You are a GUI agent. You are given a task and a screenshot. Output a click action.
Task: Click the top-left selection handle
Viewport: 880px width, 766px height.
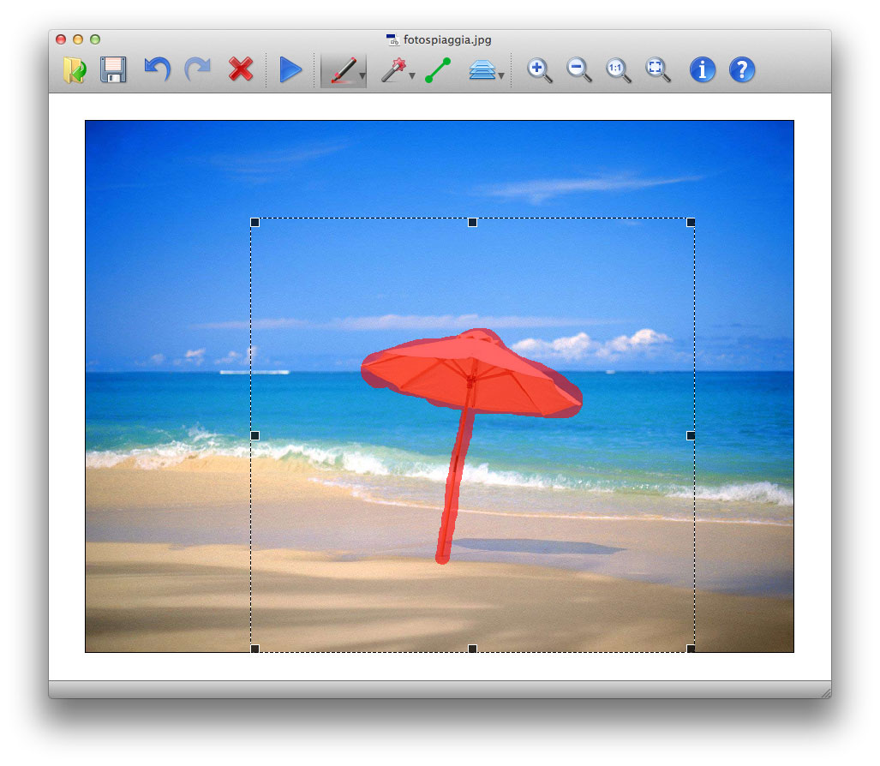(254, 222)
